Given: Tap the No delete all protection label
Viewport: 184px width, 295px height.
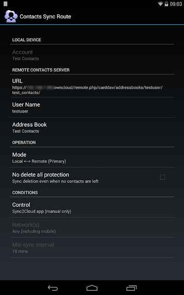Looking at the screenshot, I should pos(40,175).
